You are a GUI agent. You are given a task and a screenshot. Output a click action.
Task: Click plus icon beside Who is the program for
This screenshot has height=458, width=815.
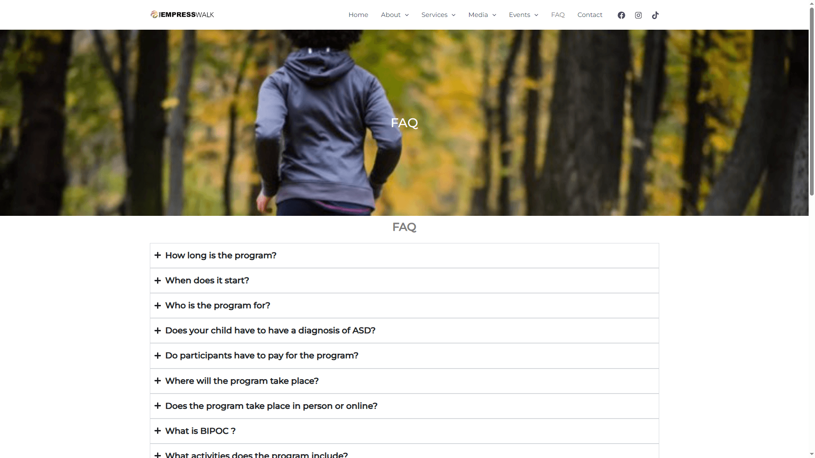pyautogui.click(x=157, y=305)
